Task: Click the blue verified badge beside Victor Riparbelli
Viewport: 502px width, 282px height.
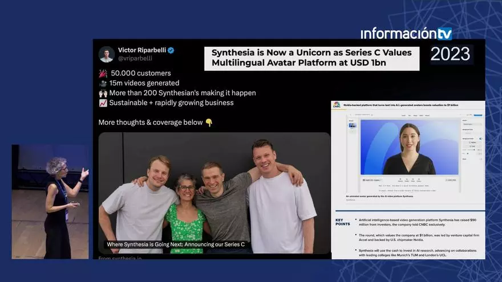Action: coord(171,50)
